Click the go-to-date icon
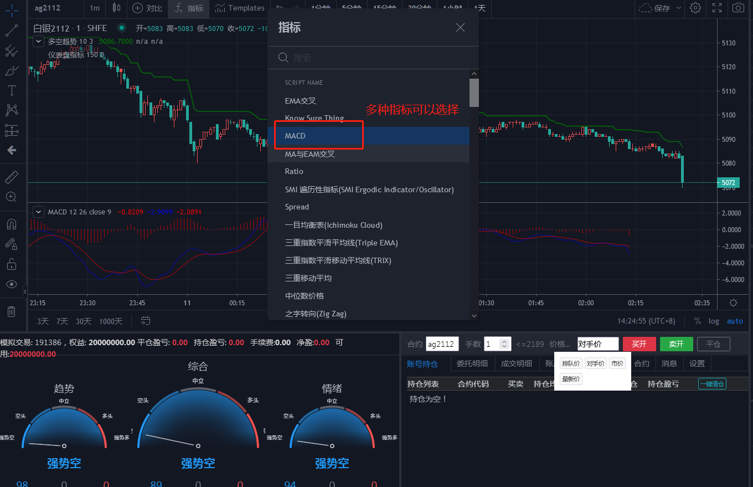The height and width of the screenshot is (487, 753). click(146, 321)
